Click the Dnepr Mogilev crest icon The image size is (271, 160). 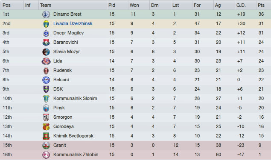click(x=46, y=33)
